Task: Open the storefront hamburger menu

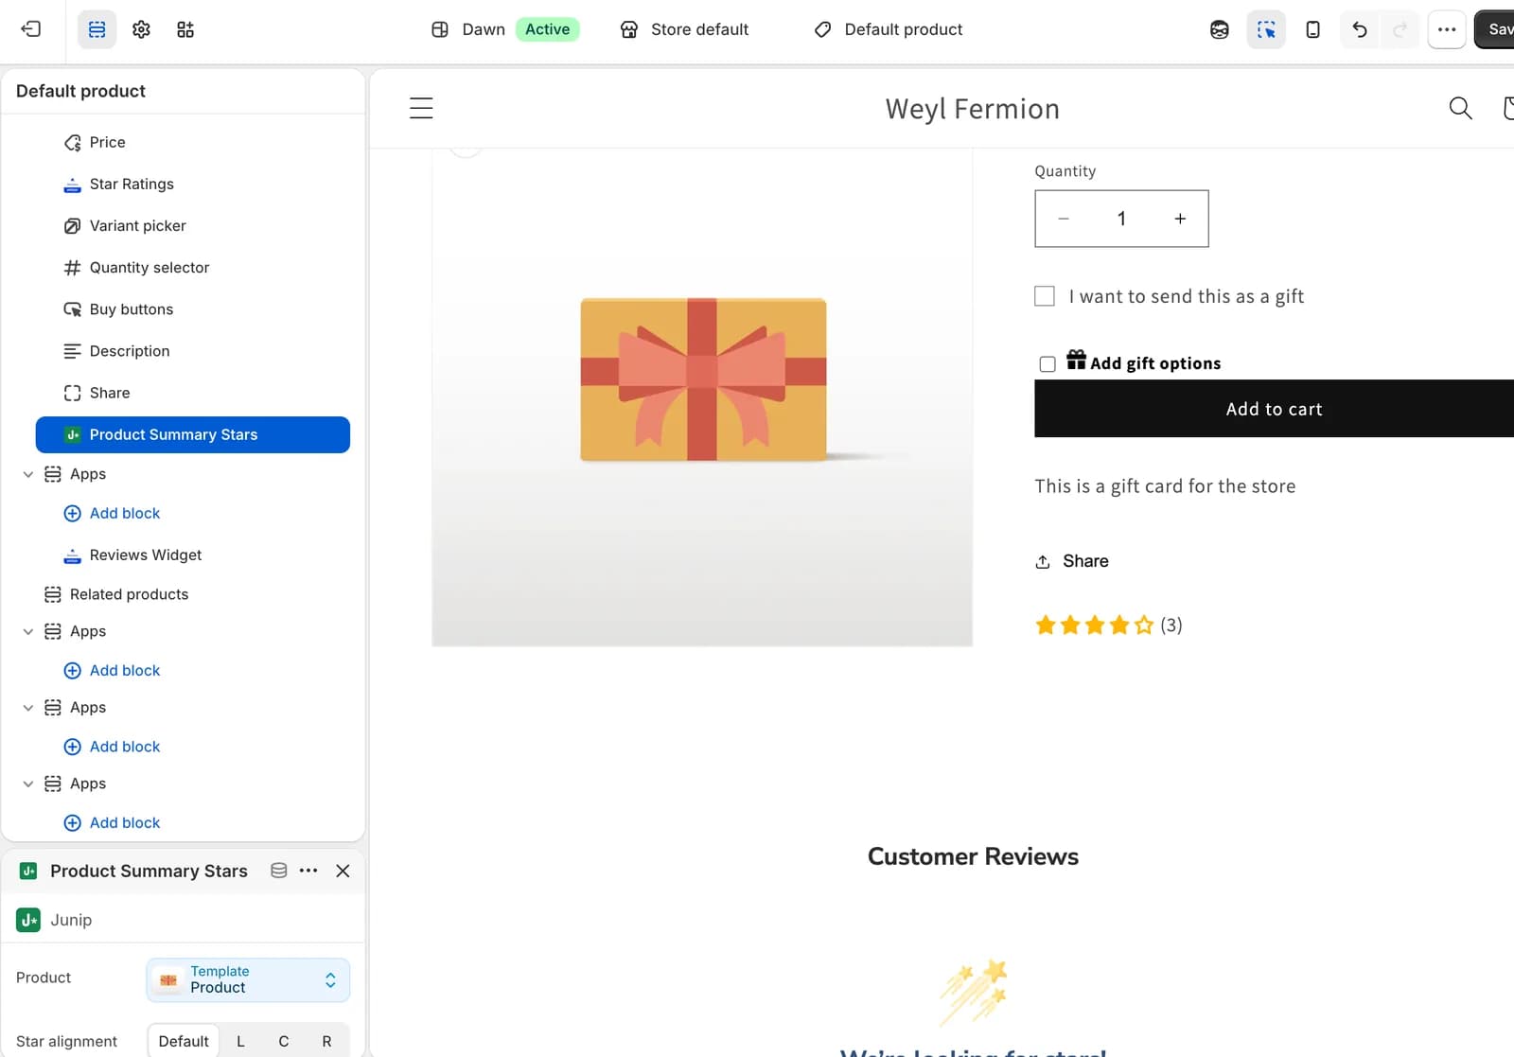Action: click(x=421, y=109)
